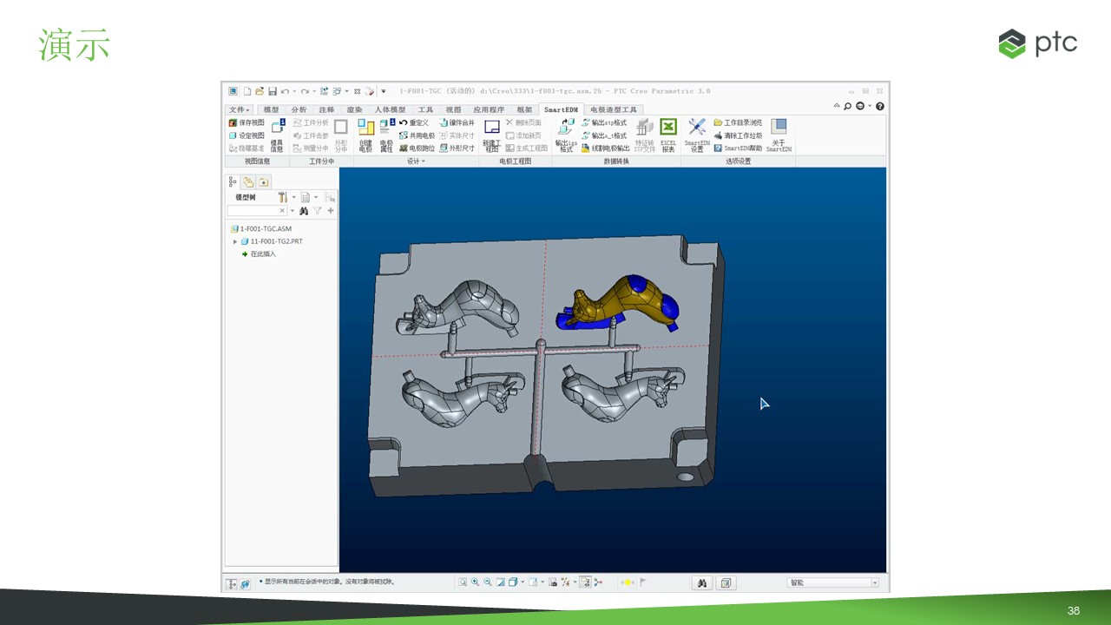Viewport: 1111px width, 625px height.
Task: Open search field dropdown arrow in model tree
Action: (x=292, y=211)
